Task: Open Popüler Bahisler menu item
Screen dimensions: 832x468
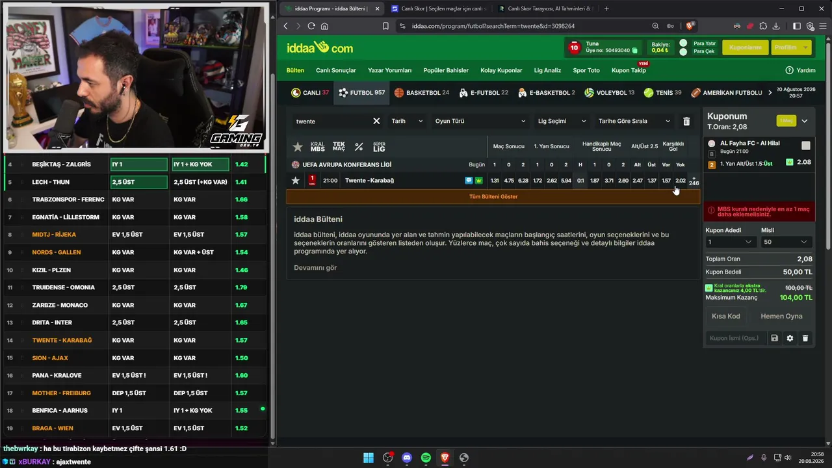Action: [446, 70]
